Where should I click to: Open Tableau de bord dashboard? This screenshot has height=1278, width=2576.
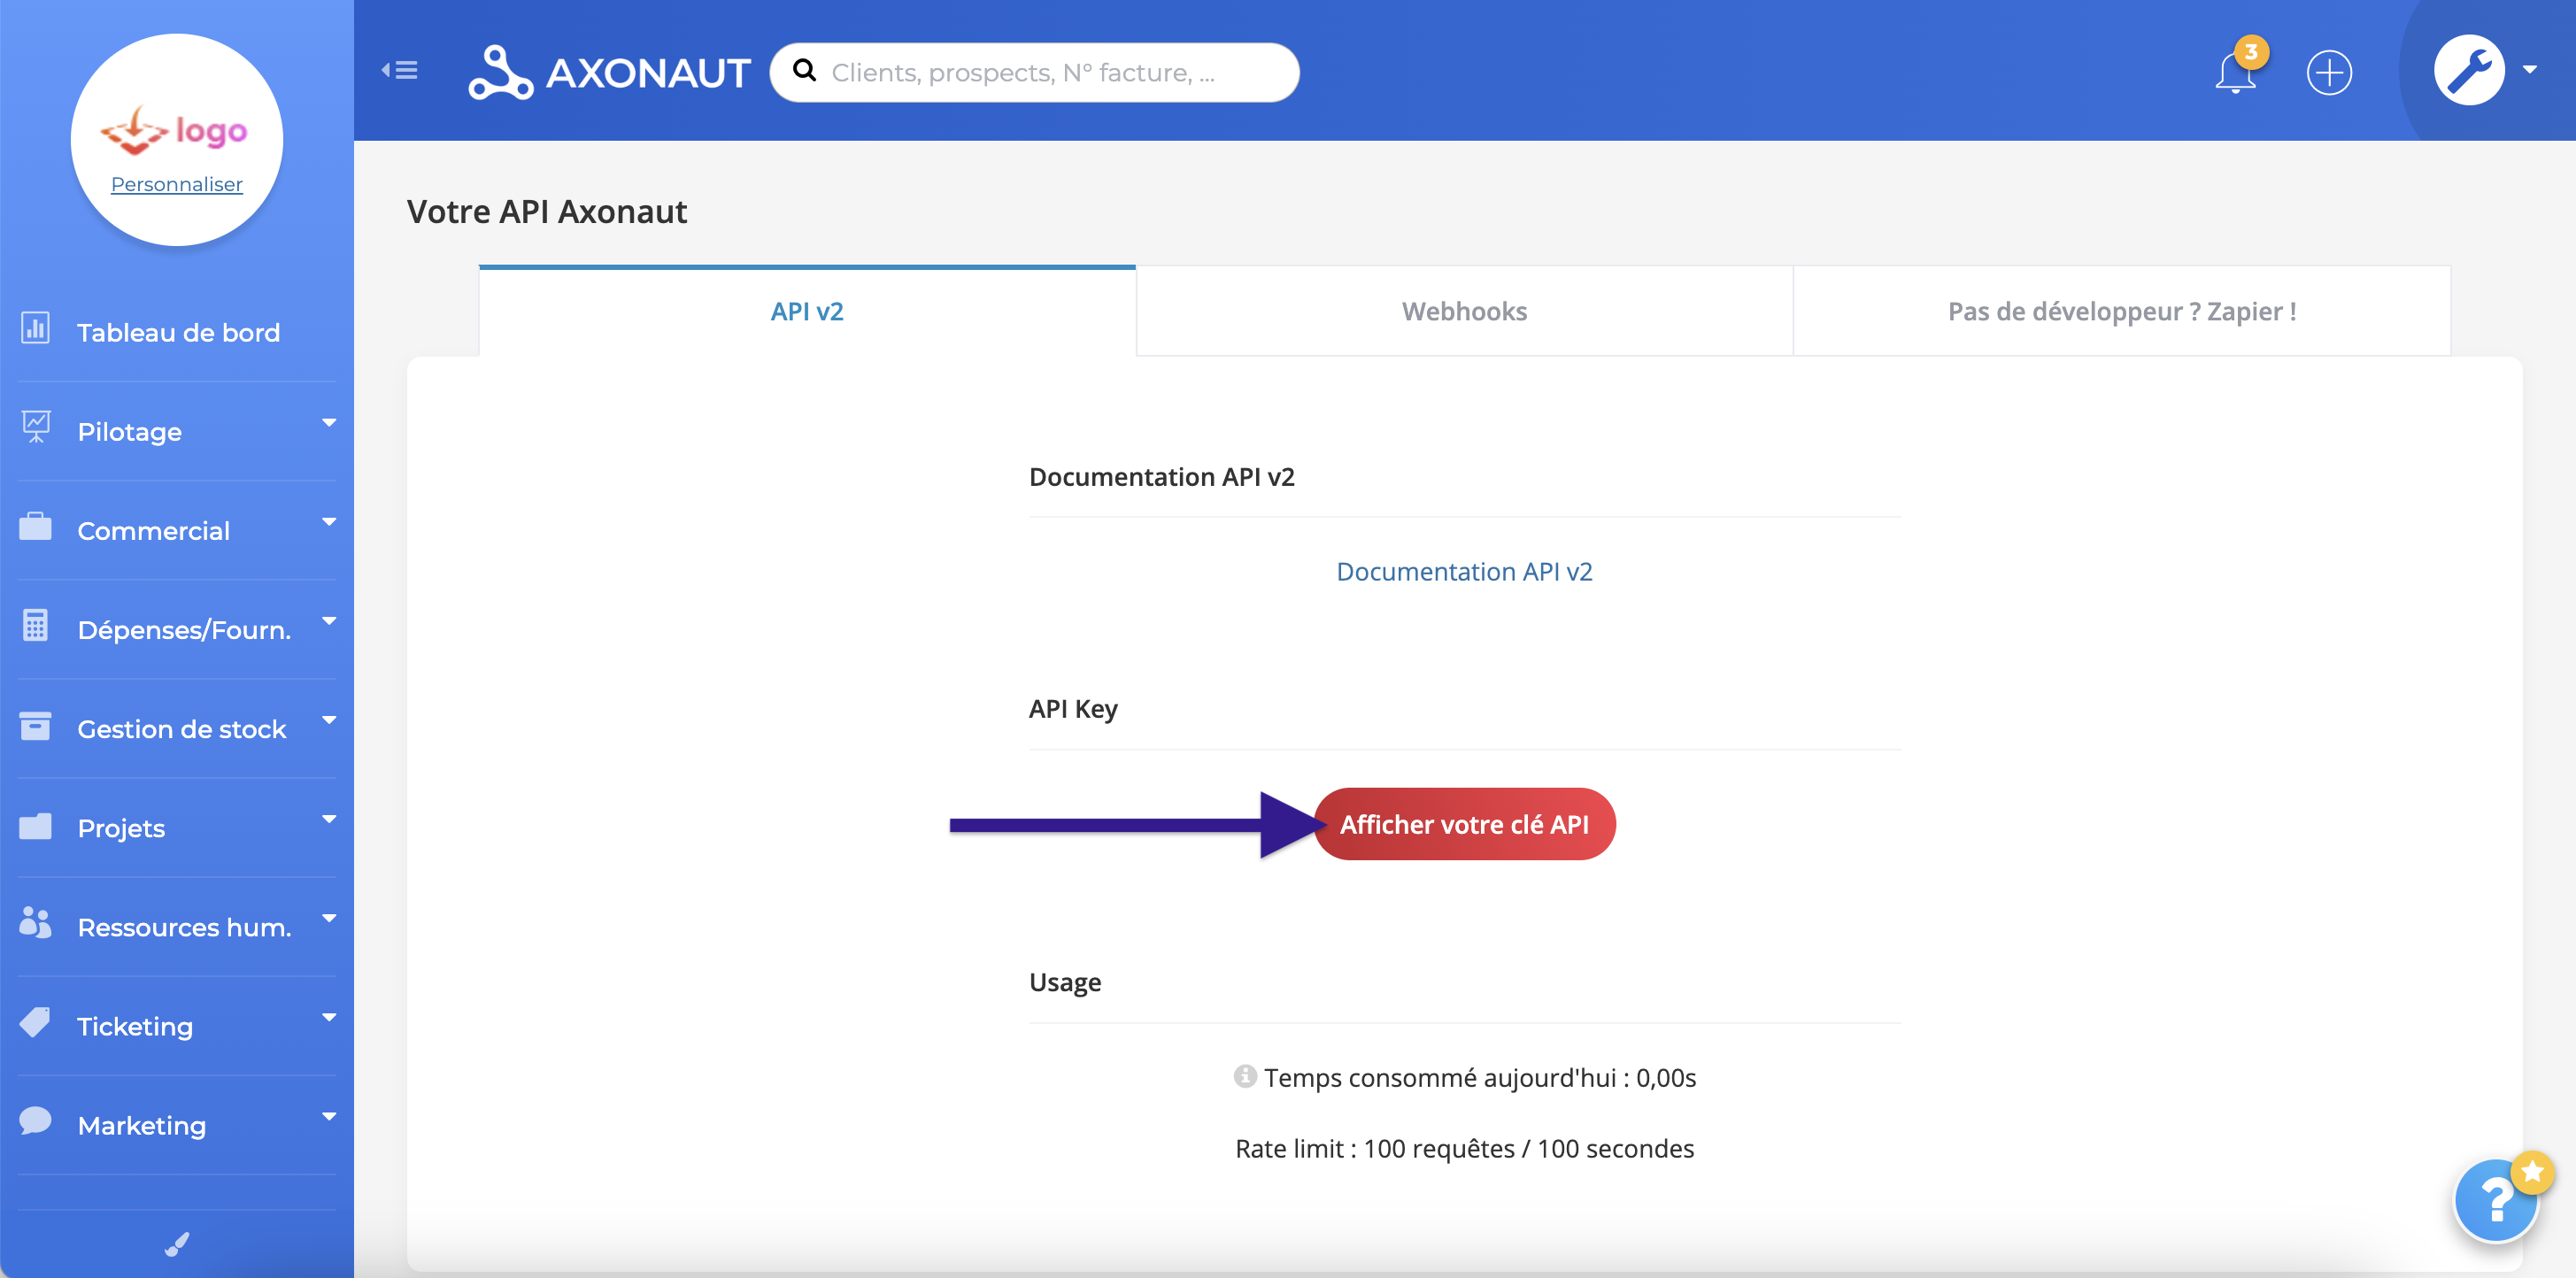pyautogui.click(x=178, y=332)
